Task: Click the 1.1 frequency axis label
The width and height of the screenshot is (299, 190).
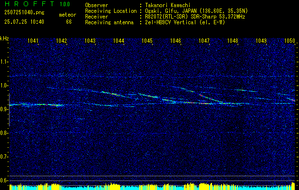Action: point(4,62)
